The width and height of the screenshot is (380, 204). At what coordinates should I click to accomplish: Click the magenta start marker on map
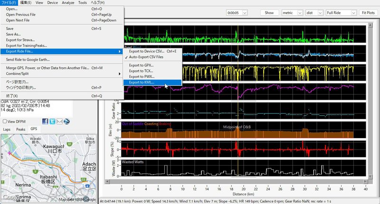pyautogui.click(x=9, y=153)
